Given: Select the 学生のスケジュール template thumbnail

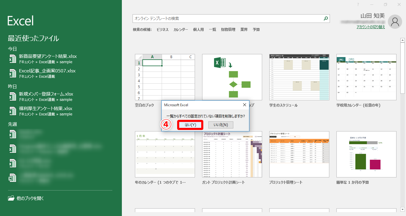Looking at the screenshot, I should coord(299,77).
